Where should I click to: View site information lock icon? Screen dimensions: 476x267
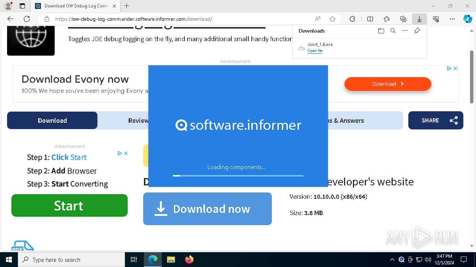[46, 19]
